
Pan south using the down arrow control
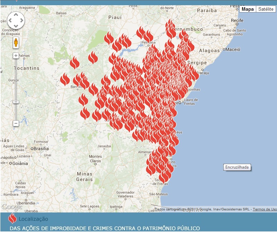pos(16,26)
